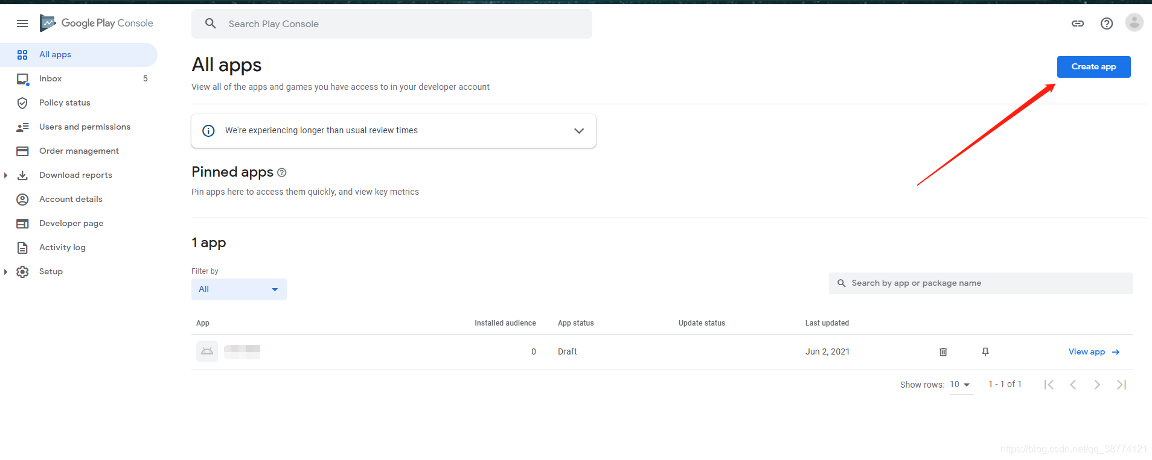Open Download reports section

coord(78,175)
